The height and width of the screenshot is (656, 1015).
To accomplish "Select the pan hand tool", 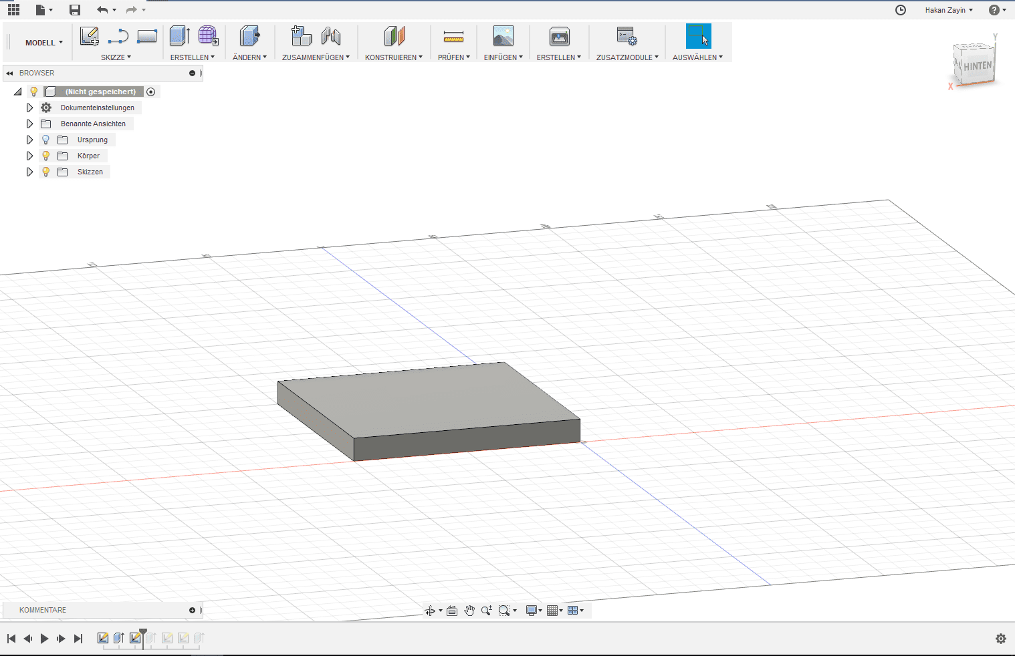I will tap(469, 611).
